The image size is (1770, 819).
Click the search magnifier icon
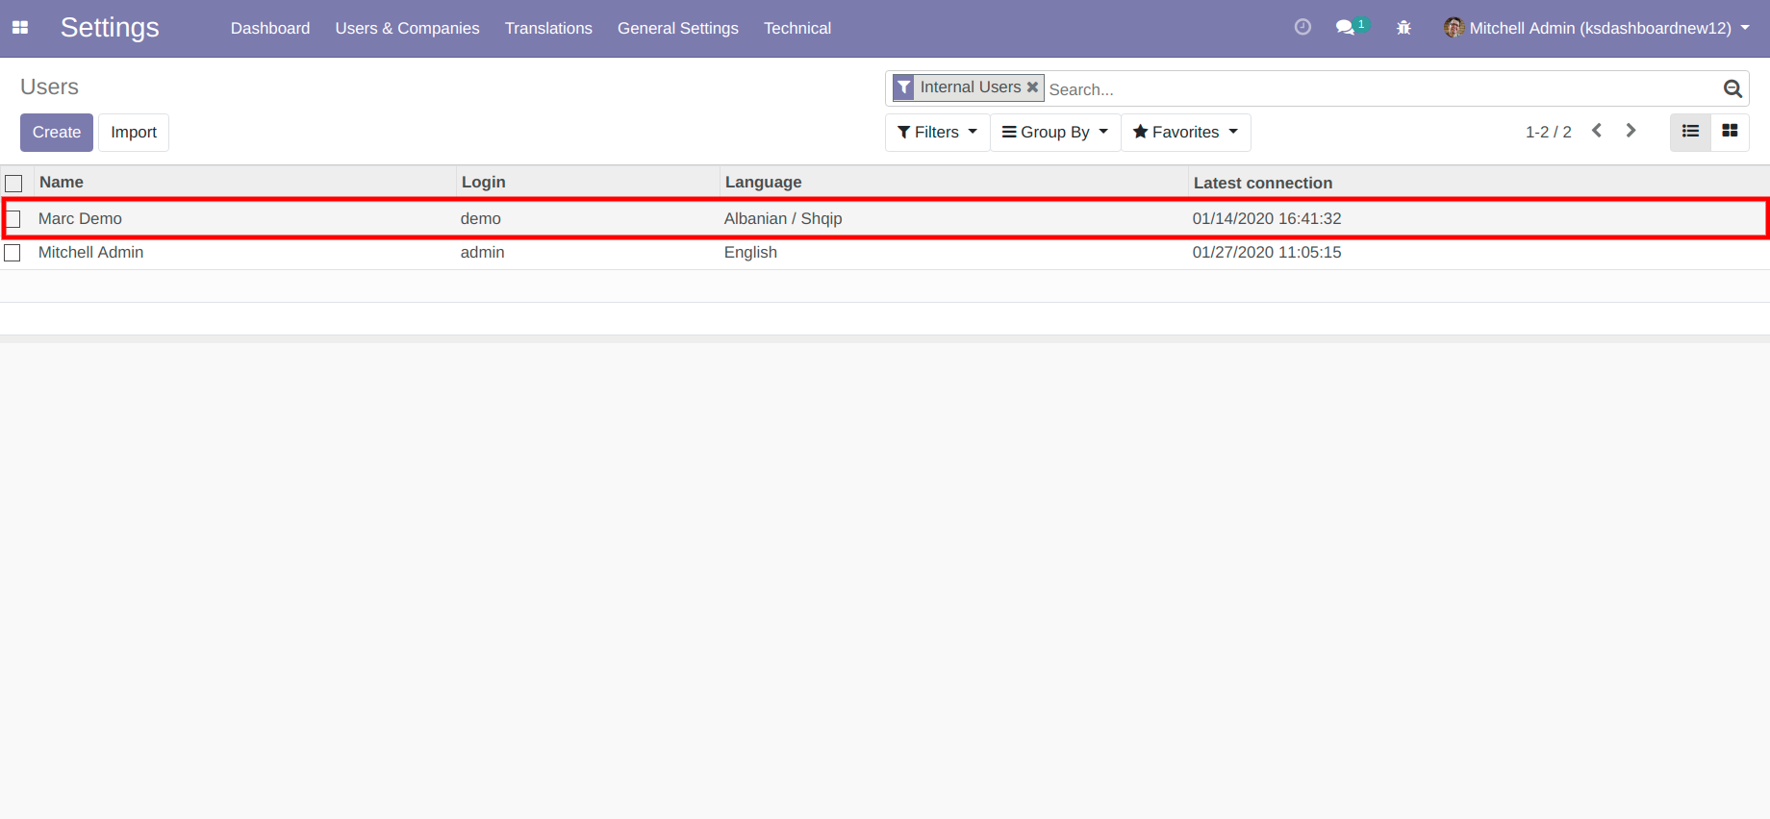click(x=1732, y=89)
